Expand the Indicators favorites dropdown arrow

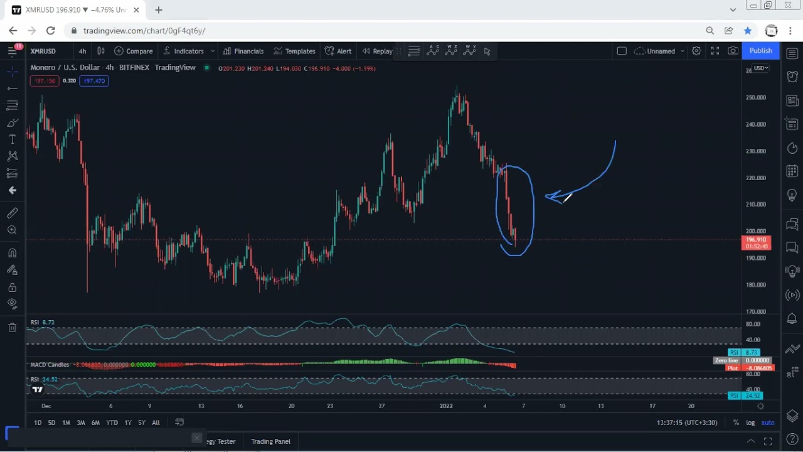(x=213, y=51)
